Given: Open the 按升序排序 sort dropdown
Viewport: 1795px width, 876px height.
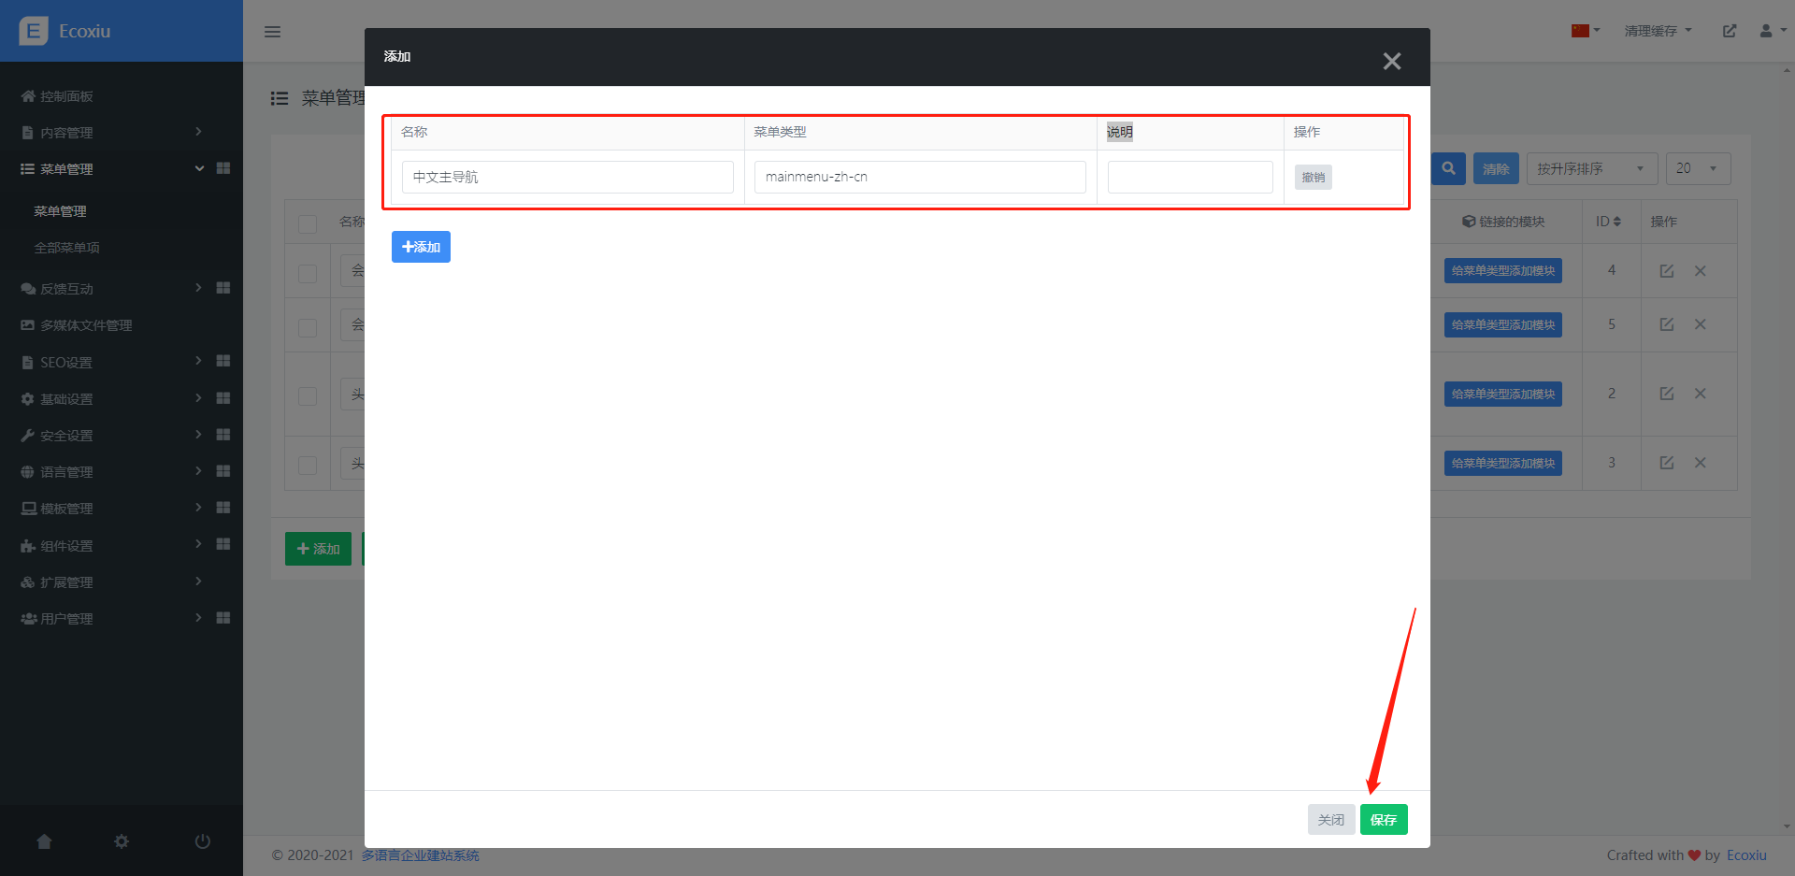Looking at the screenshot, I should [1591, 169].
